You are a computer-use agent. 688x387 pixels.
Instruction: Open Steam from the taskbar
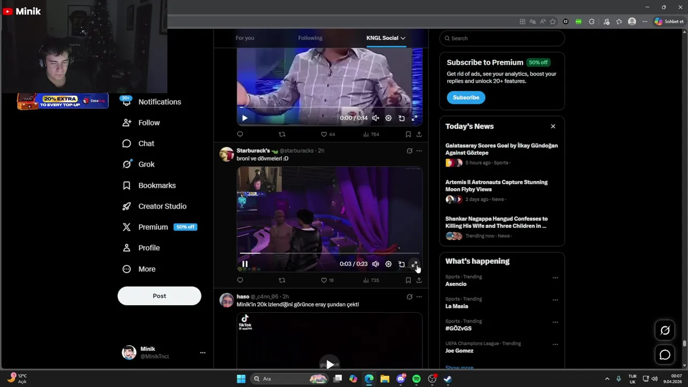click(448, 379)
